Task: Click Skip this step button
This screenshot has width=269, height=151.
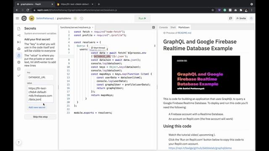Action: point(40,117)
